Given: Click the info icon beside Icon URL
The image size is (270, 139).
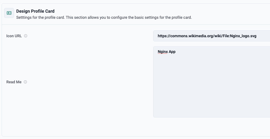Looking at the screenshot, I should click(x=26, y=36).
